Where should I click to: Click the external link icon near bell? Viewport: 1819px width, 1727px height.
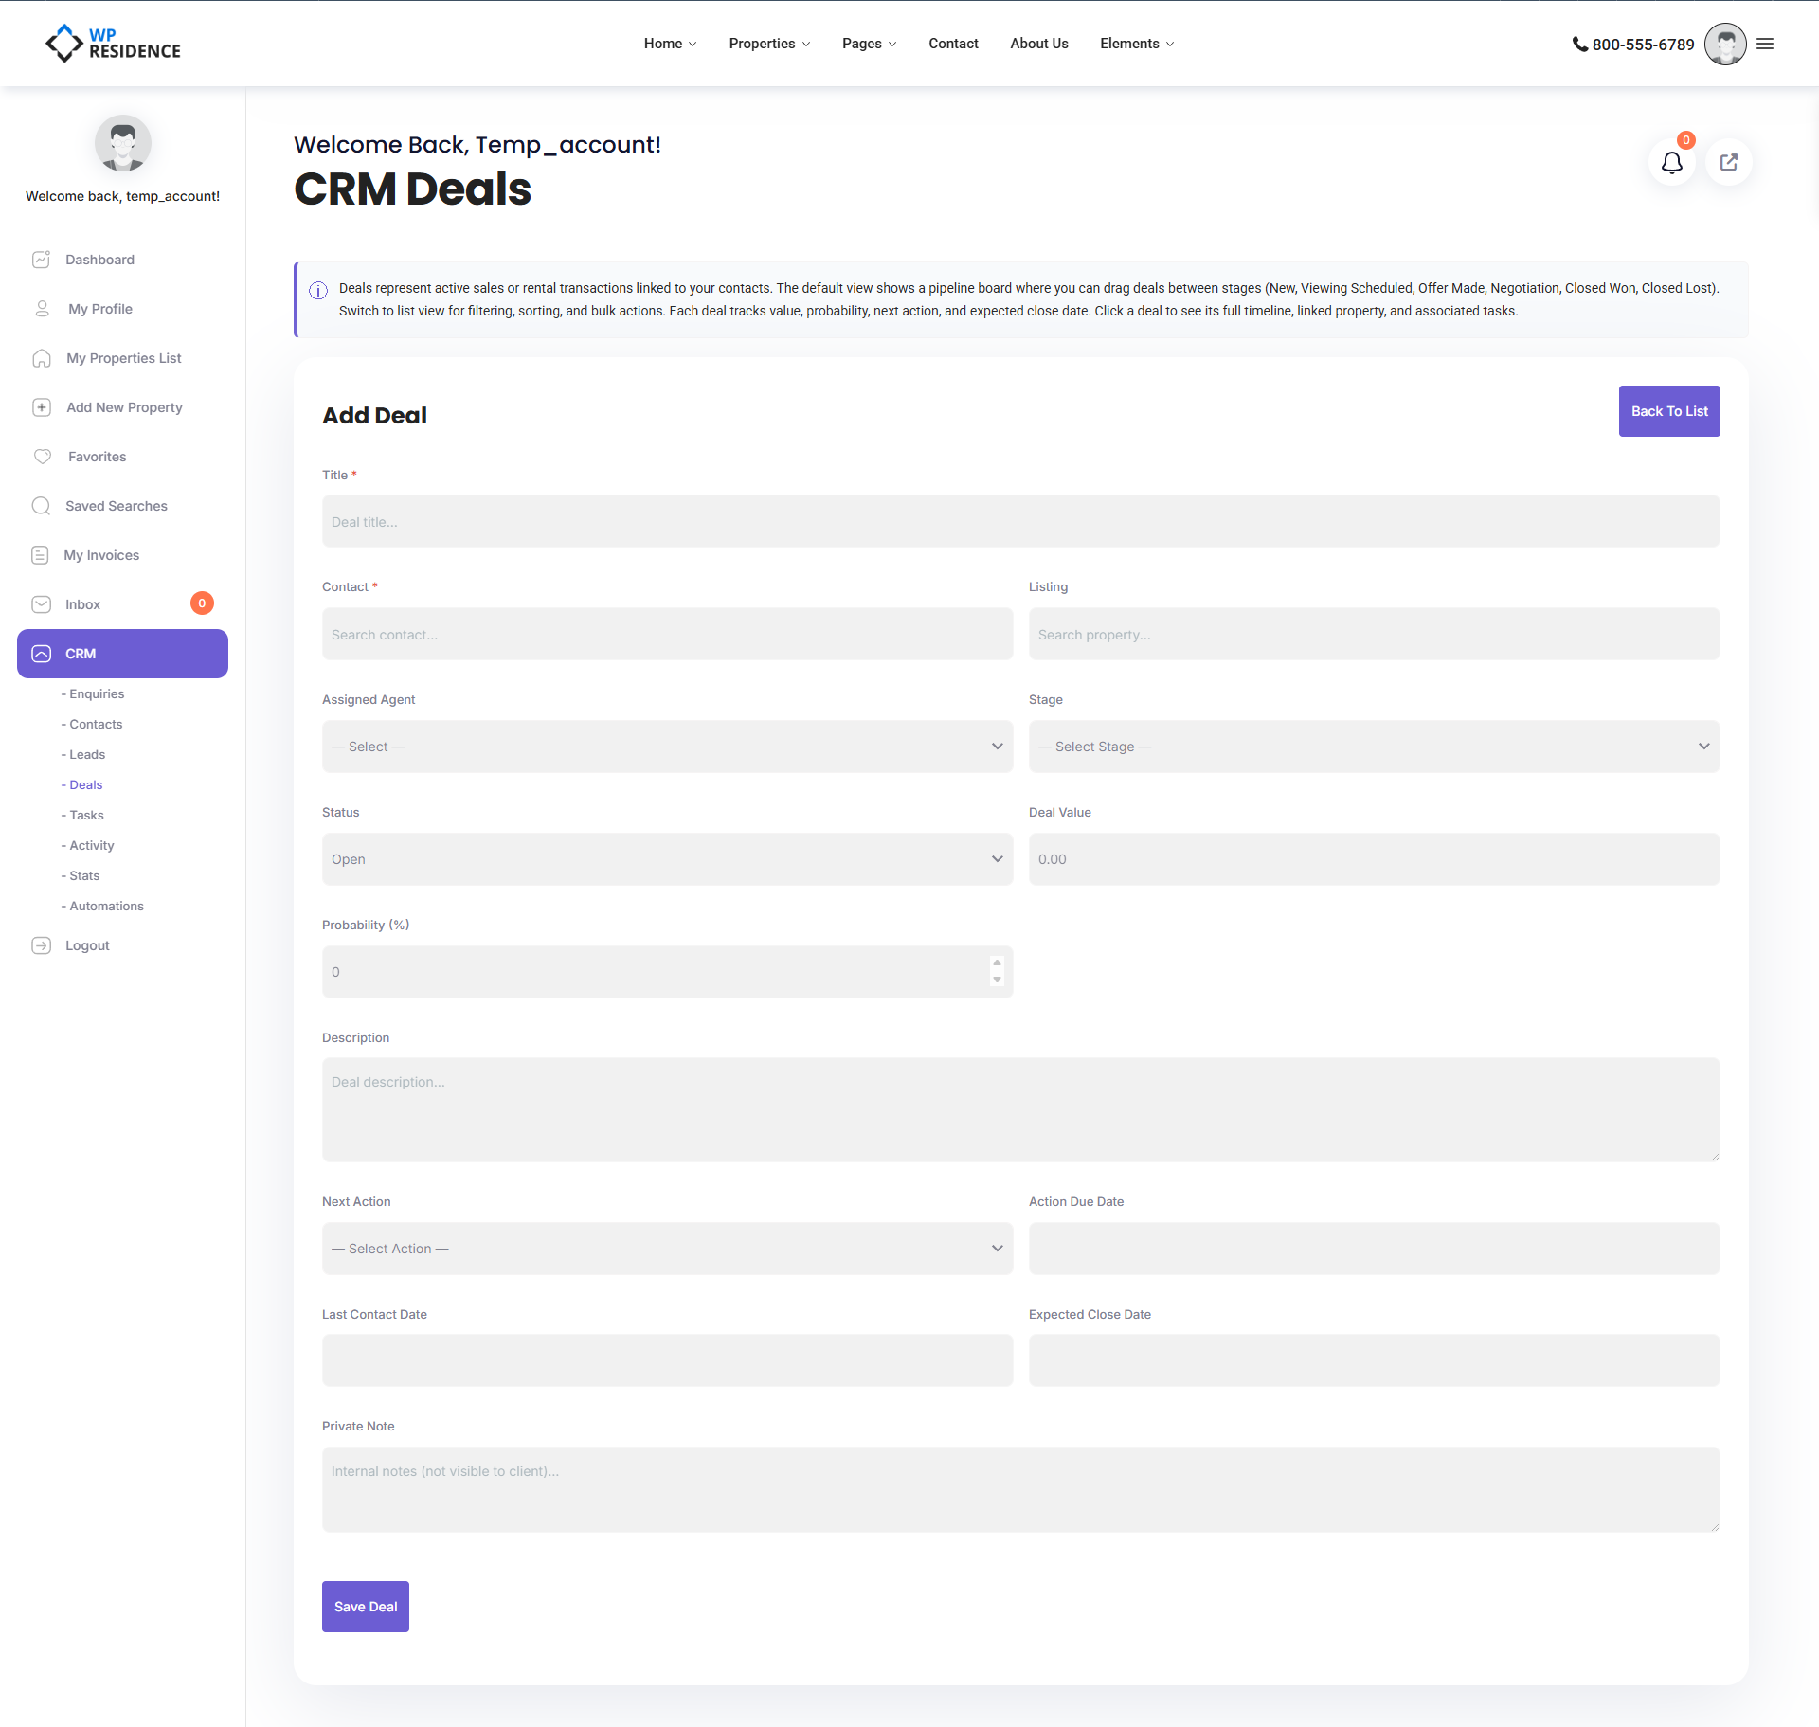coord(1728,163)
